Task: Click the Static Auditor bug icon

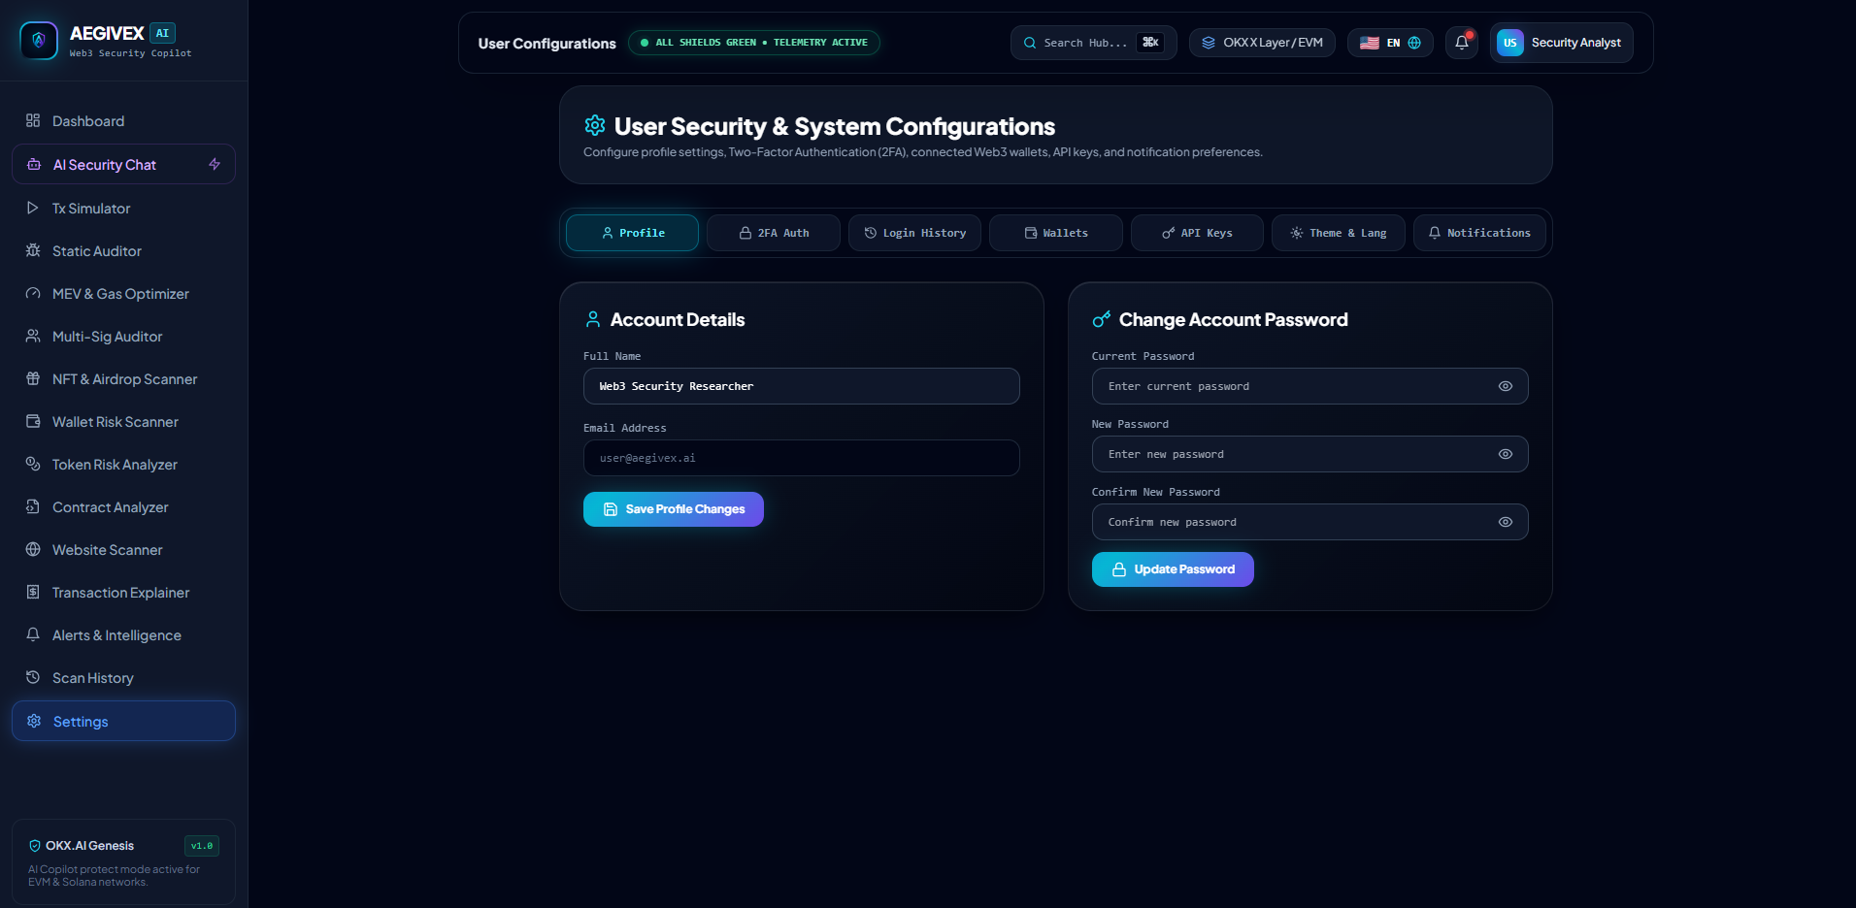Action: [x=33, y=251]
